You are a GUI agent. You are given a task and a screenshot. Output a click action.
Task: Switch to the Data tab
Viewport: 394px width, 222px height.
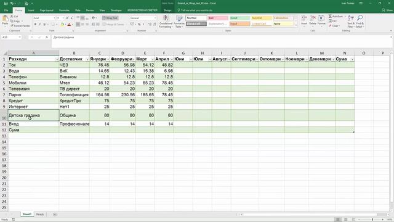pyautogui.click(x=78, y=10)
